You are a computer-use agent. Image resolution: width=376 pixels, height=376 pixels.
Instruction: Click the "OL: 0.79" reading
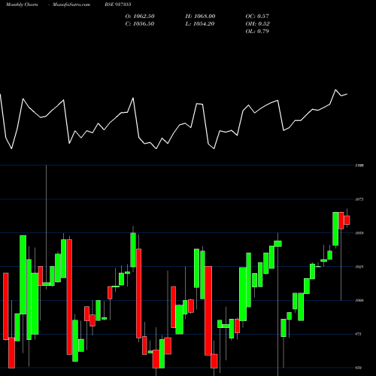(x=257, y=32)
